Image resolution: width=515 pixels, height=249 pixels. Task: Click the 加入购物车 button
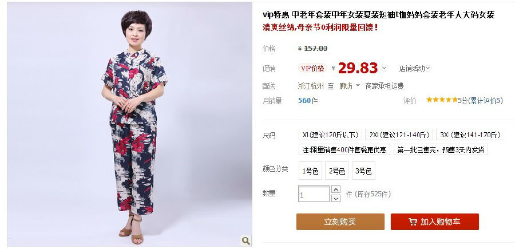click(x=434, y=222)
